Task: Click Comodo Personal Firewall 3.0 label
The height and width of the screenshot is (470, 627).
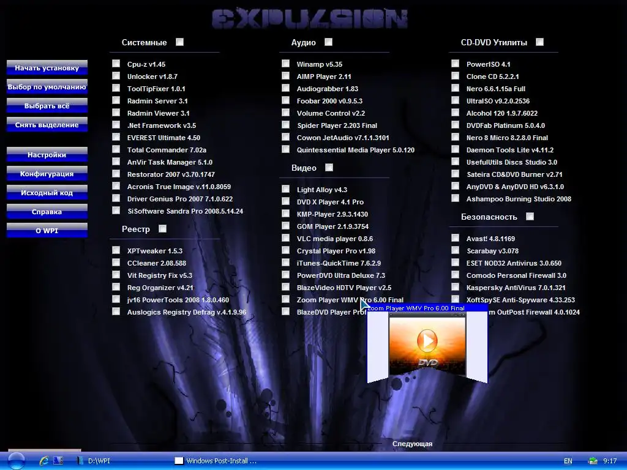Action: pyautogui.click(x=516, y=275)
